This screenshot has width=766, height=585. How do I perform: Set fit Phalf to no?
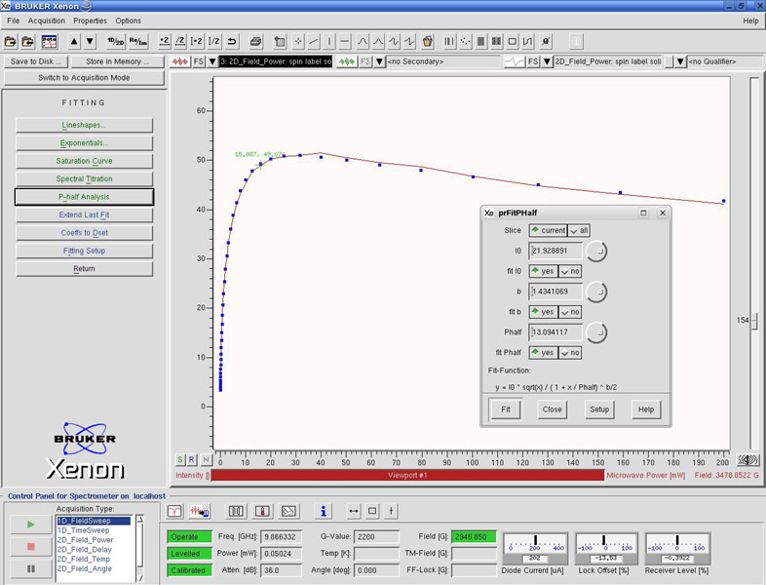tap(570, 352)
